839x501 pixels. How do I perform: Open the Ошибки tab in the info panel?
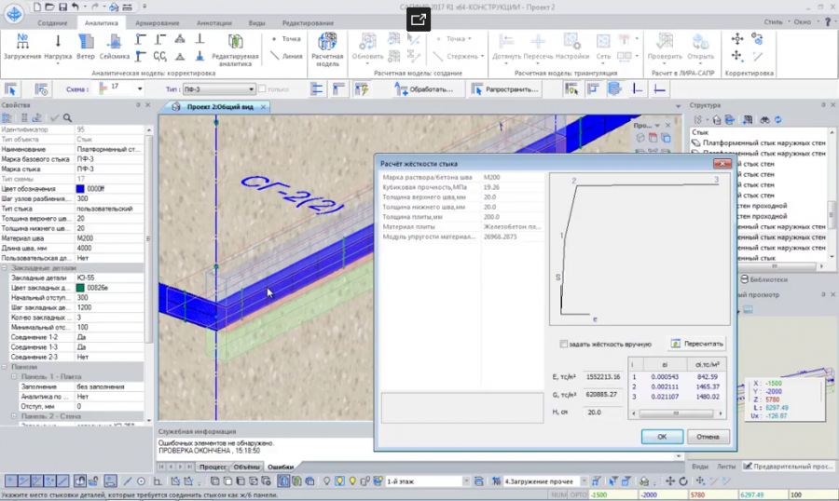click(280, 466)
